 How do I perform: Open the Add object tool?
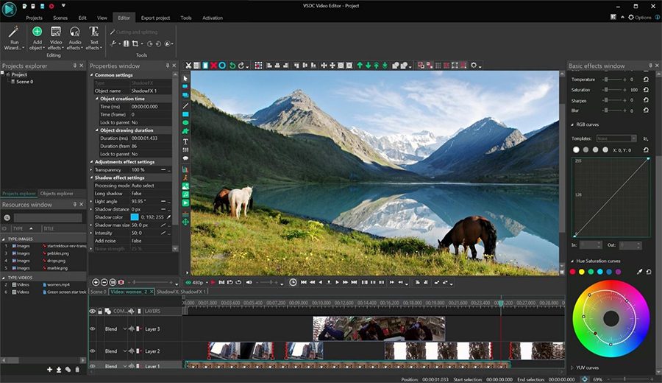coord(38,38)
